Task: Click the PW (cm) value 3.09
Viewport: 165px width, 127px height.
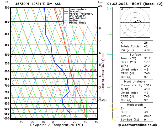Action: 147,50
